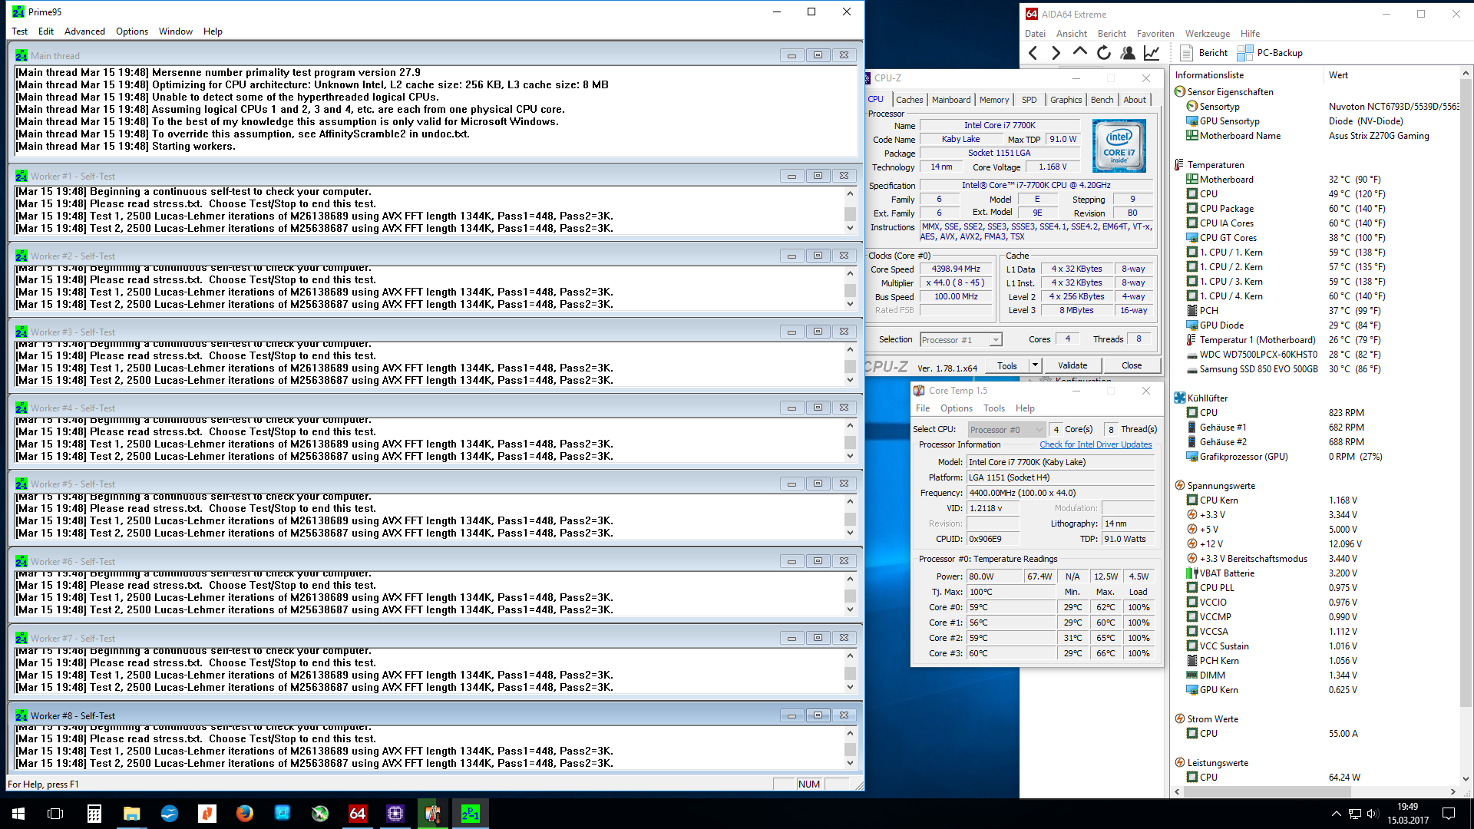Viewport: 1474px width, 829px height.
Task: Expand CPU-Z Processor #1 selection dropdown
Action: click(995, 340)
